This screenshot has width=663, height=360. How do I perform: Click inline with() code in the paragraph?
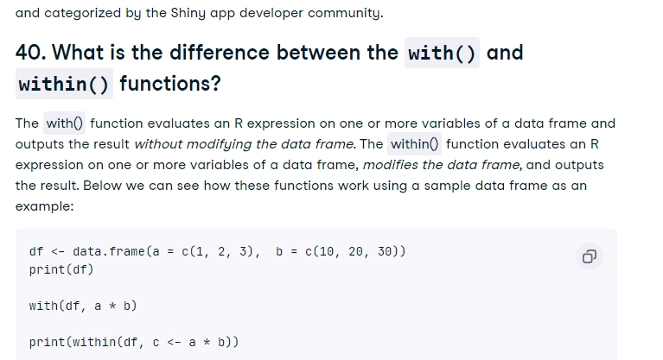(x=64, y=123)
